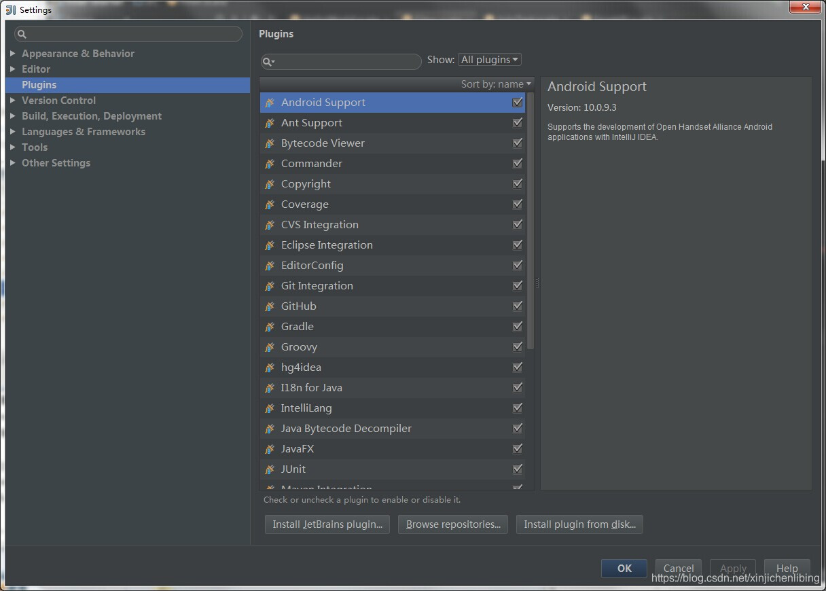Uncheck the Git Integration plugin
The height and width of the screenshot is (591, 826).
tap(518, 286)
